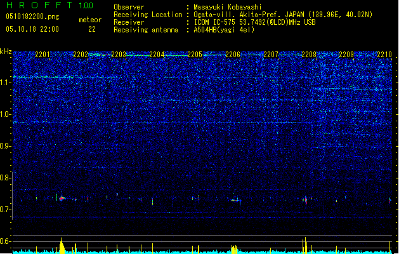Click the 2208 time marker
The image size is (399, 254).
(309, 54)
